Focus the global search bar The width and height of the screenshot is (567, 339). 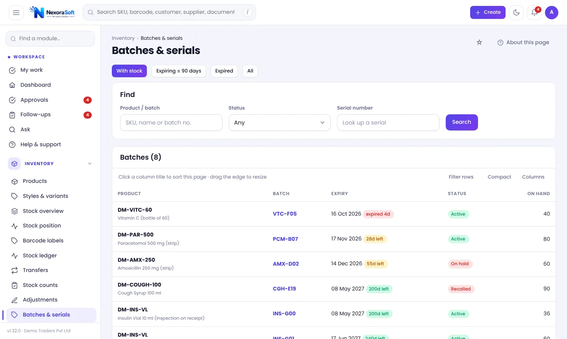pos(169,13)
